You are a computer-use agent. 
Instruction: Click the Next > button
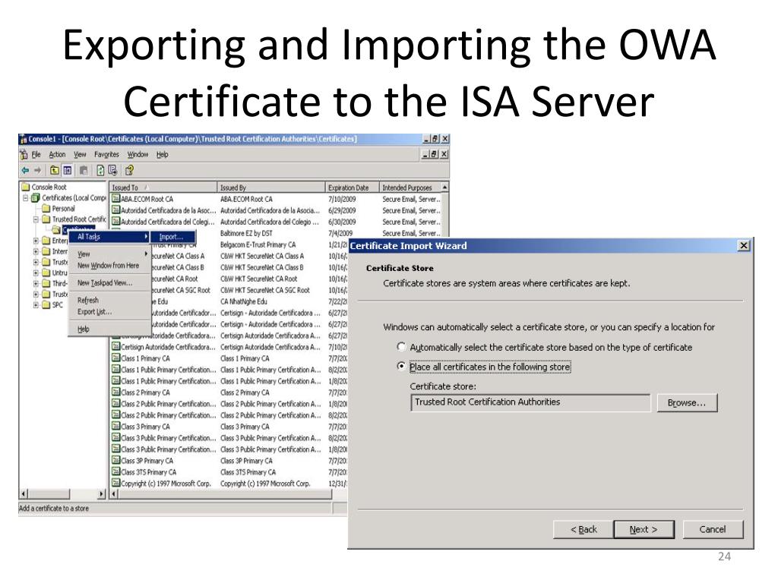click(x=644, y=529)
